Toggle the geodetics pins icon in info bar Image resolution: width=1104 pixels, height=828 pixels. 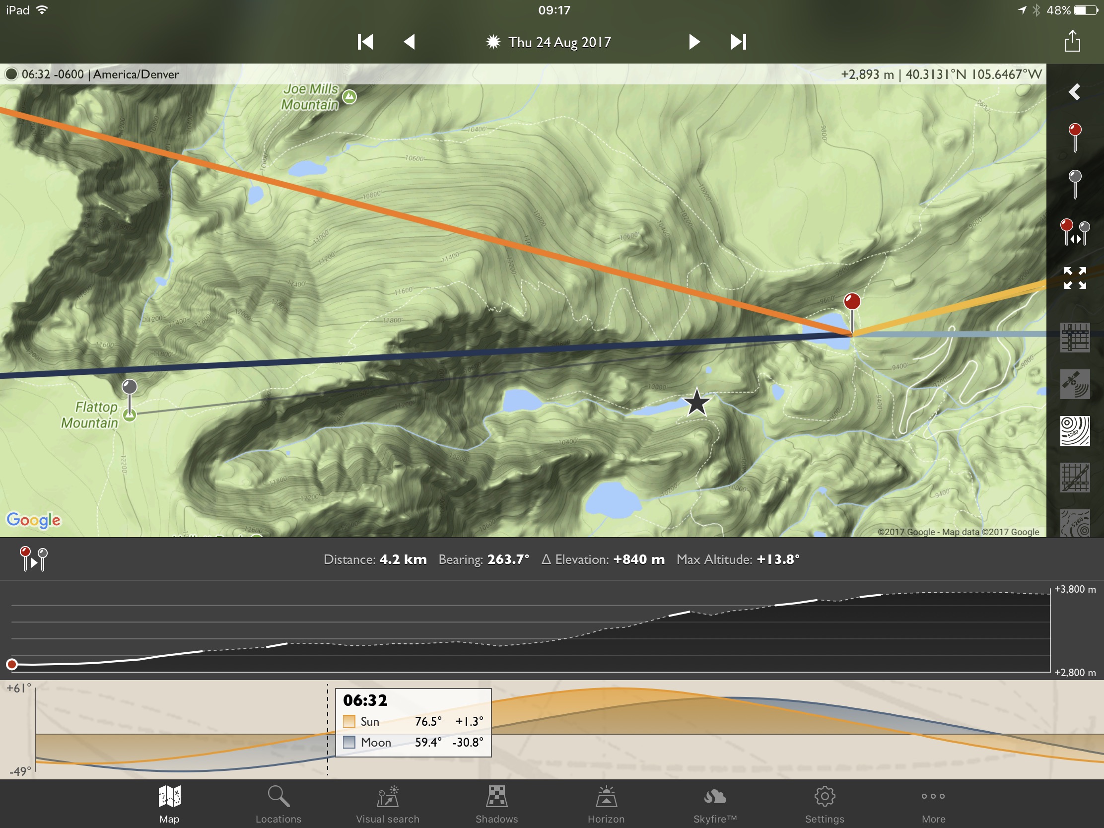(x=33, y=559)
